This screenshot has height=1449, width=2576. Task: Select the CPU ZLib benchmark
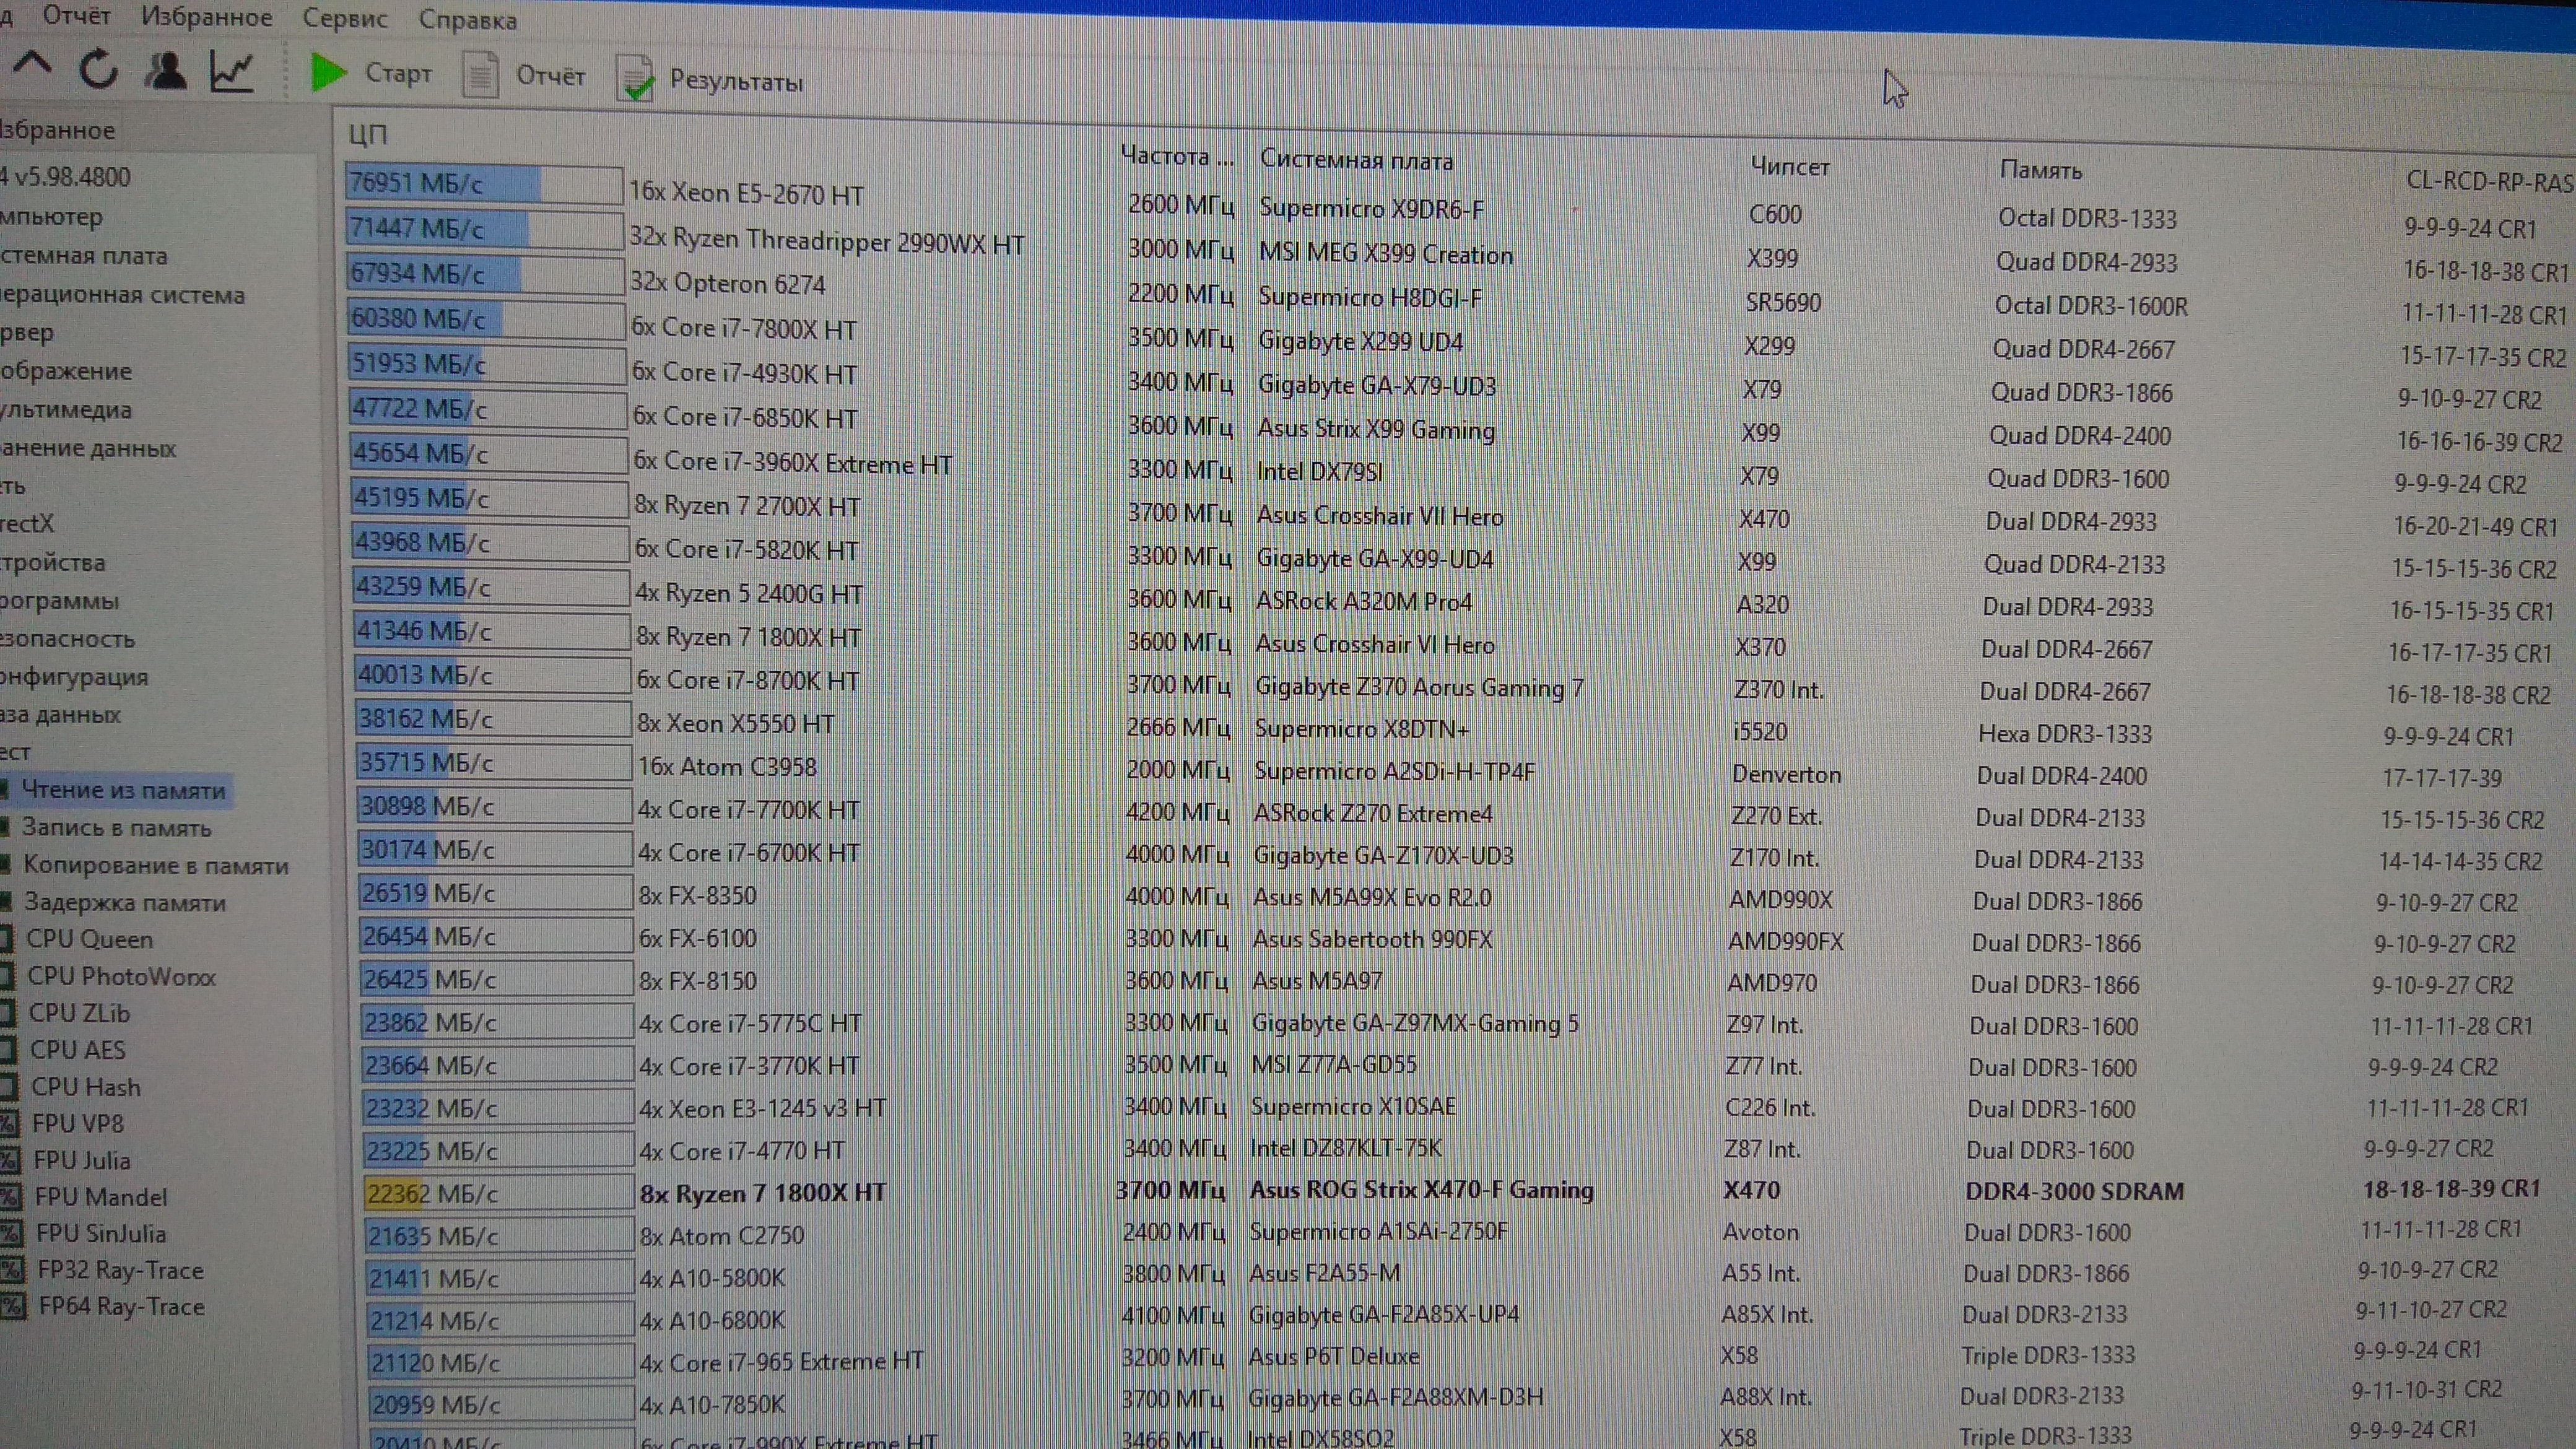(79, 1013)
